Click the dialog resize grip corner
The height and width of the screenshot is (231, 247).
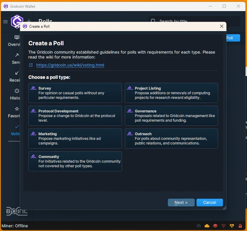pyautogui.click(x=224, y=208)
